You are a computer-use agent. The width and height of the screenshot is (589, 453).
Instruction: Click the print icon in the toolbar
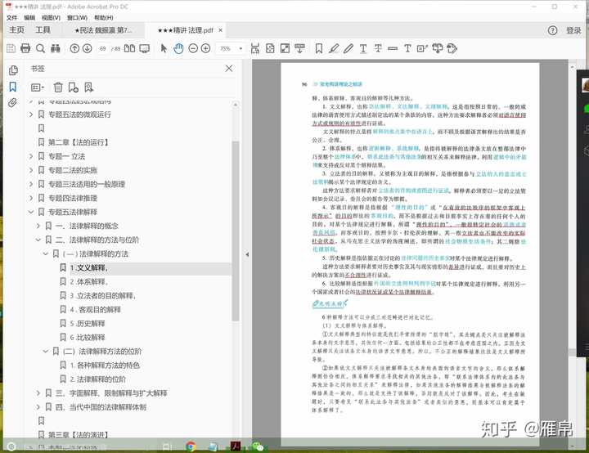point(25,48)
